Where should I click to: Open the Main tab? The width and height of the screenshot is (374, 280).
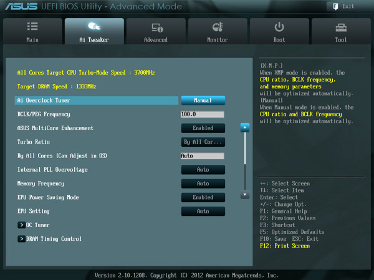[x=32, y=31]
